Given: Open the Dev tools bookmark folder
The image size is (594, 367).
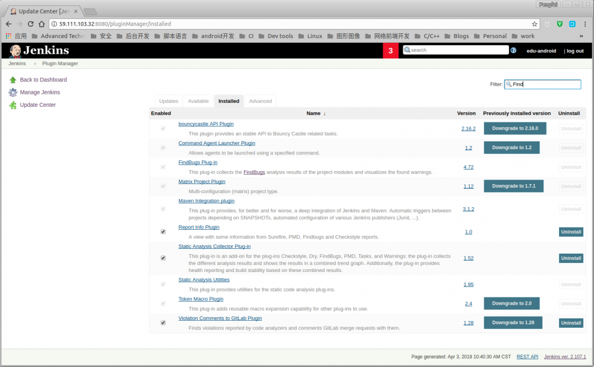Looking at the screenshot, I should coord(276,36).
